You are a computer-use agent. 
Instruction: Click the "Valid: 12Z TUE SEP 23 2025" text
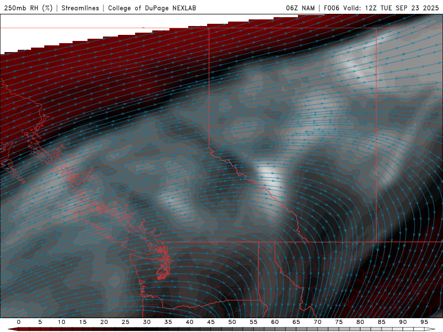pos(391,8)
